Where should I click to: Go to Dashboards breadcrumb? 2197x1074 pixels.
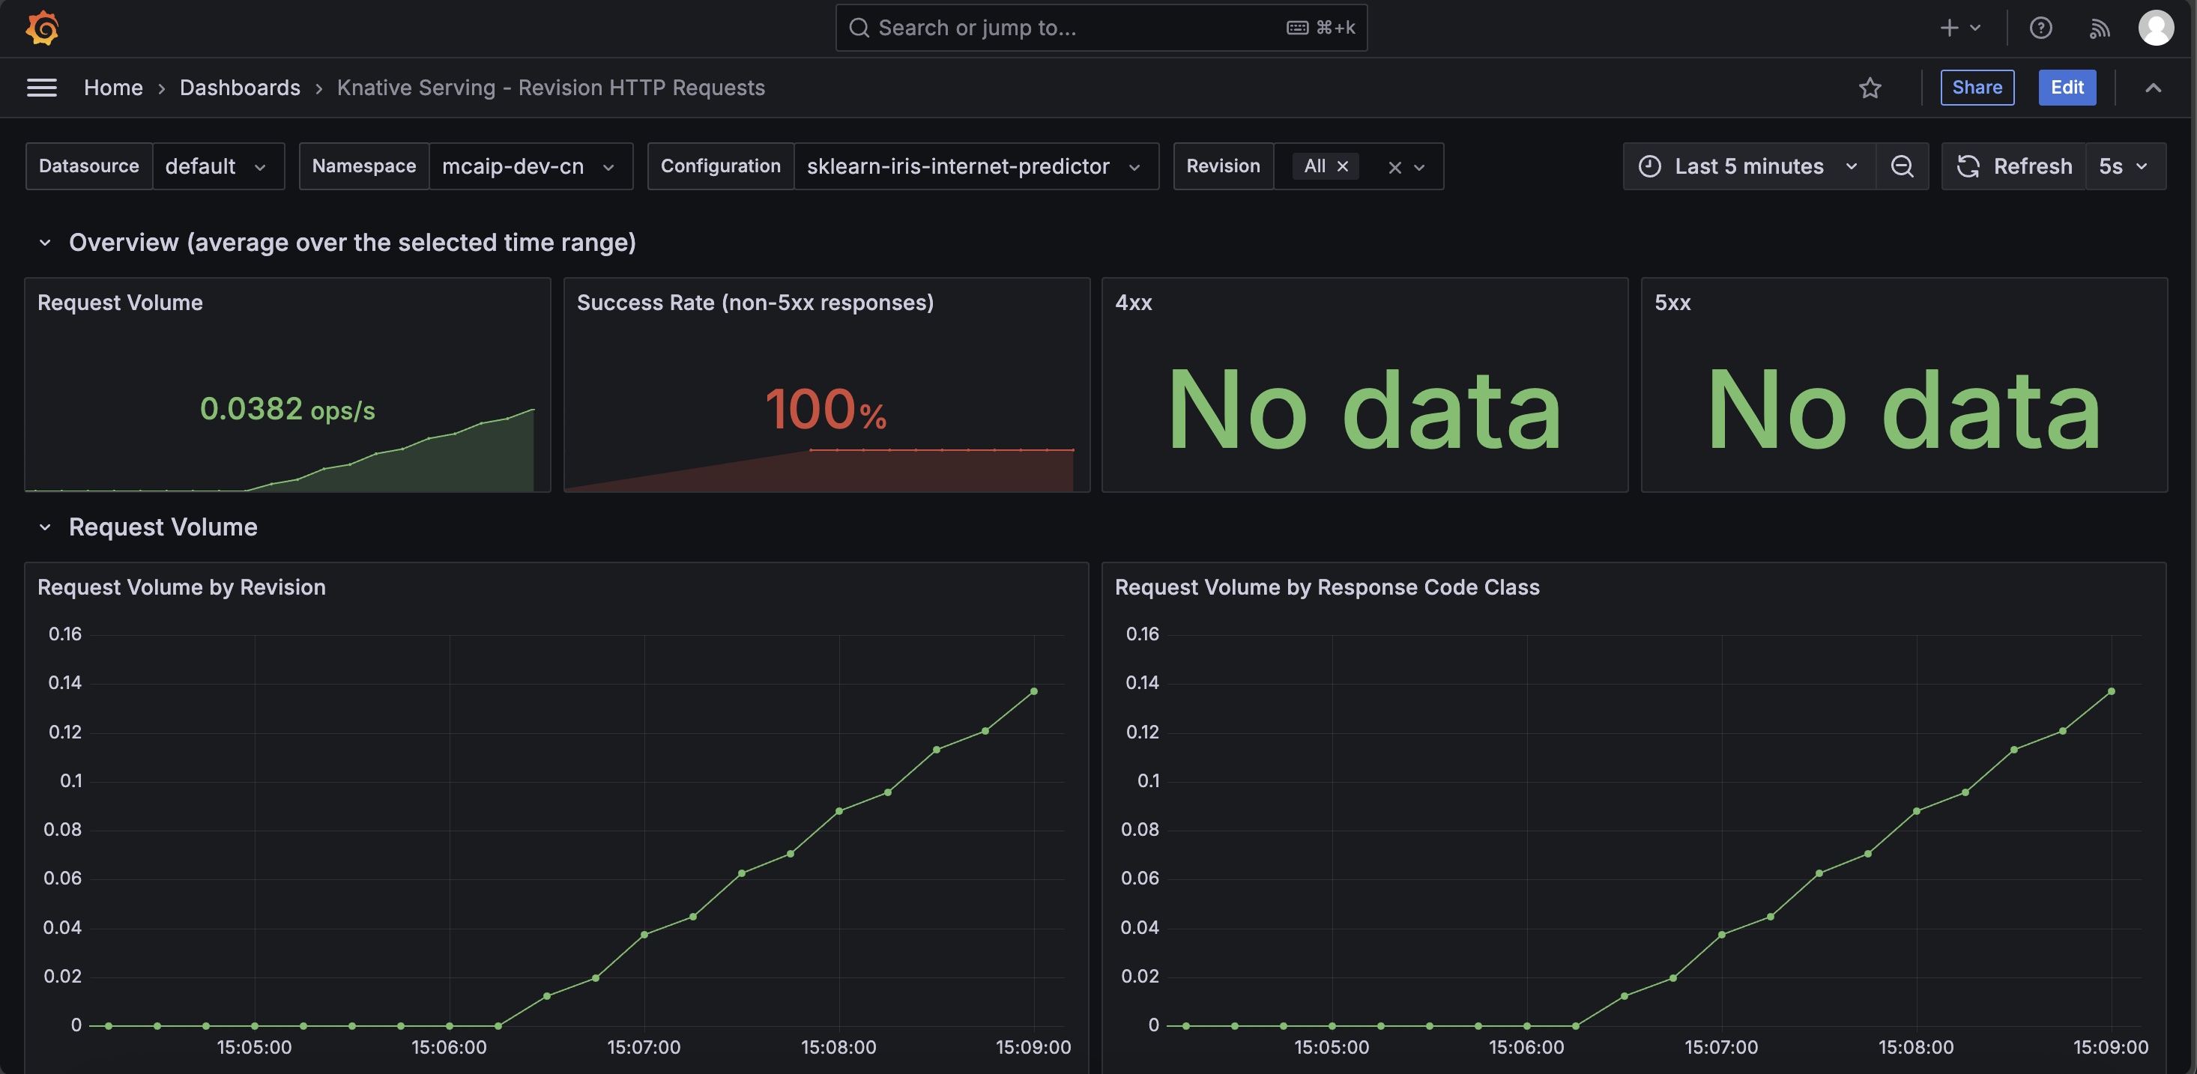240,88
